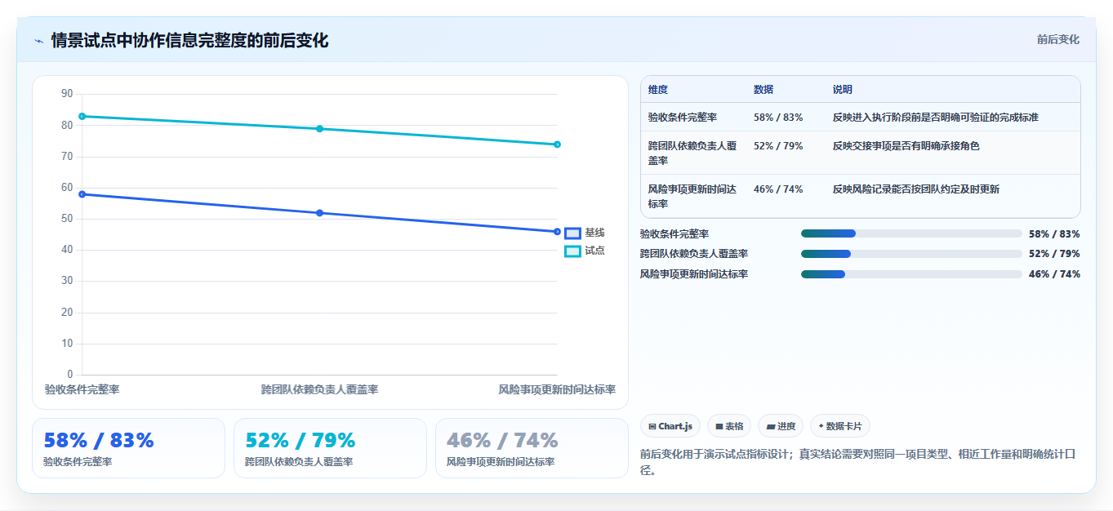Screen dimensions: 1113x511
Task: Select the Chart.js tag chip
Action: click(670, 426)
